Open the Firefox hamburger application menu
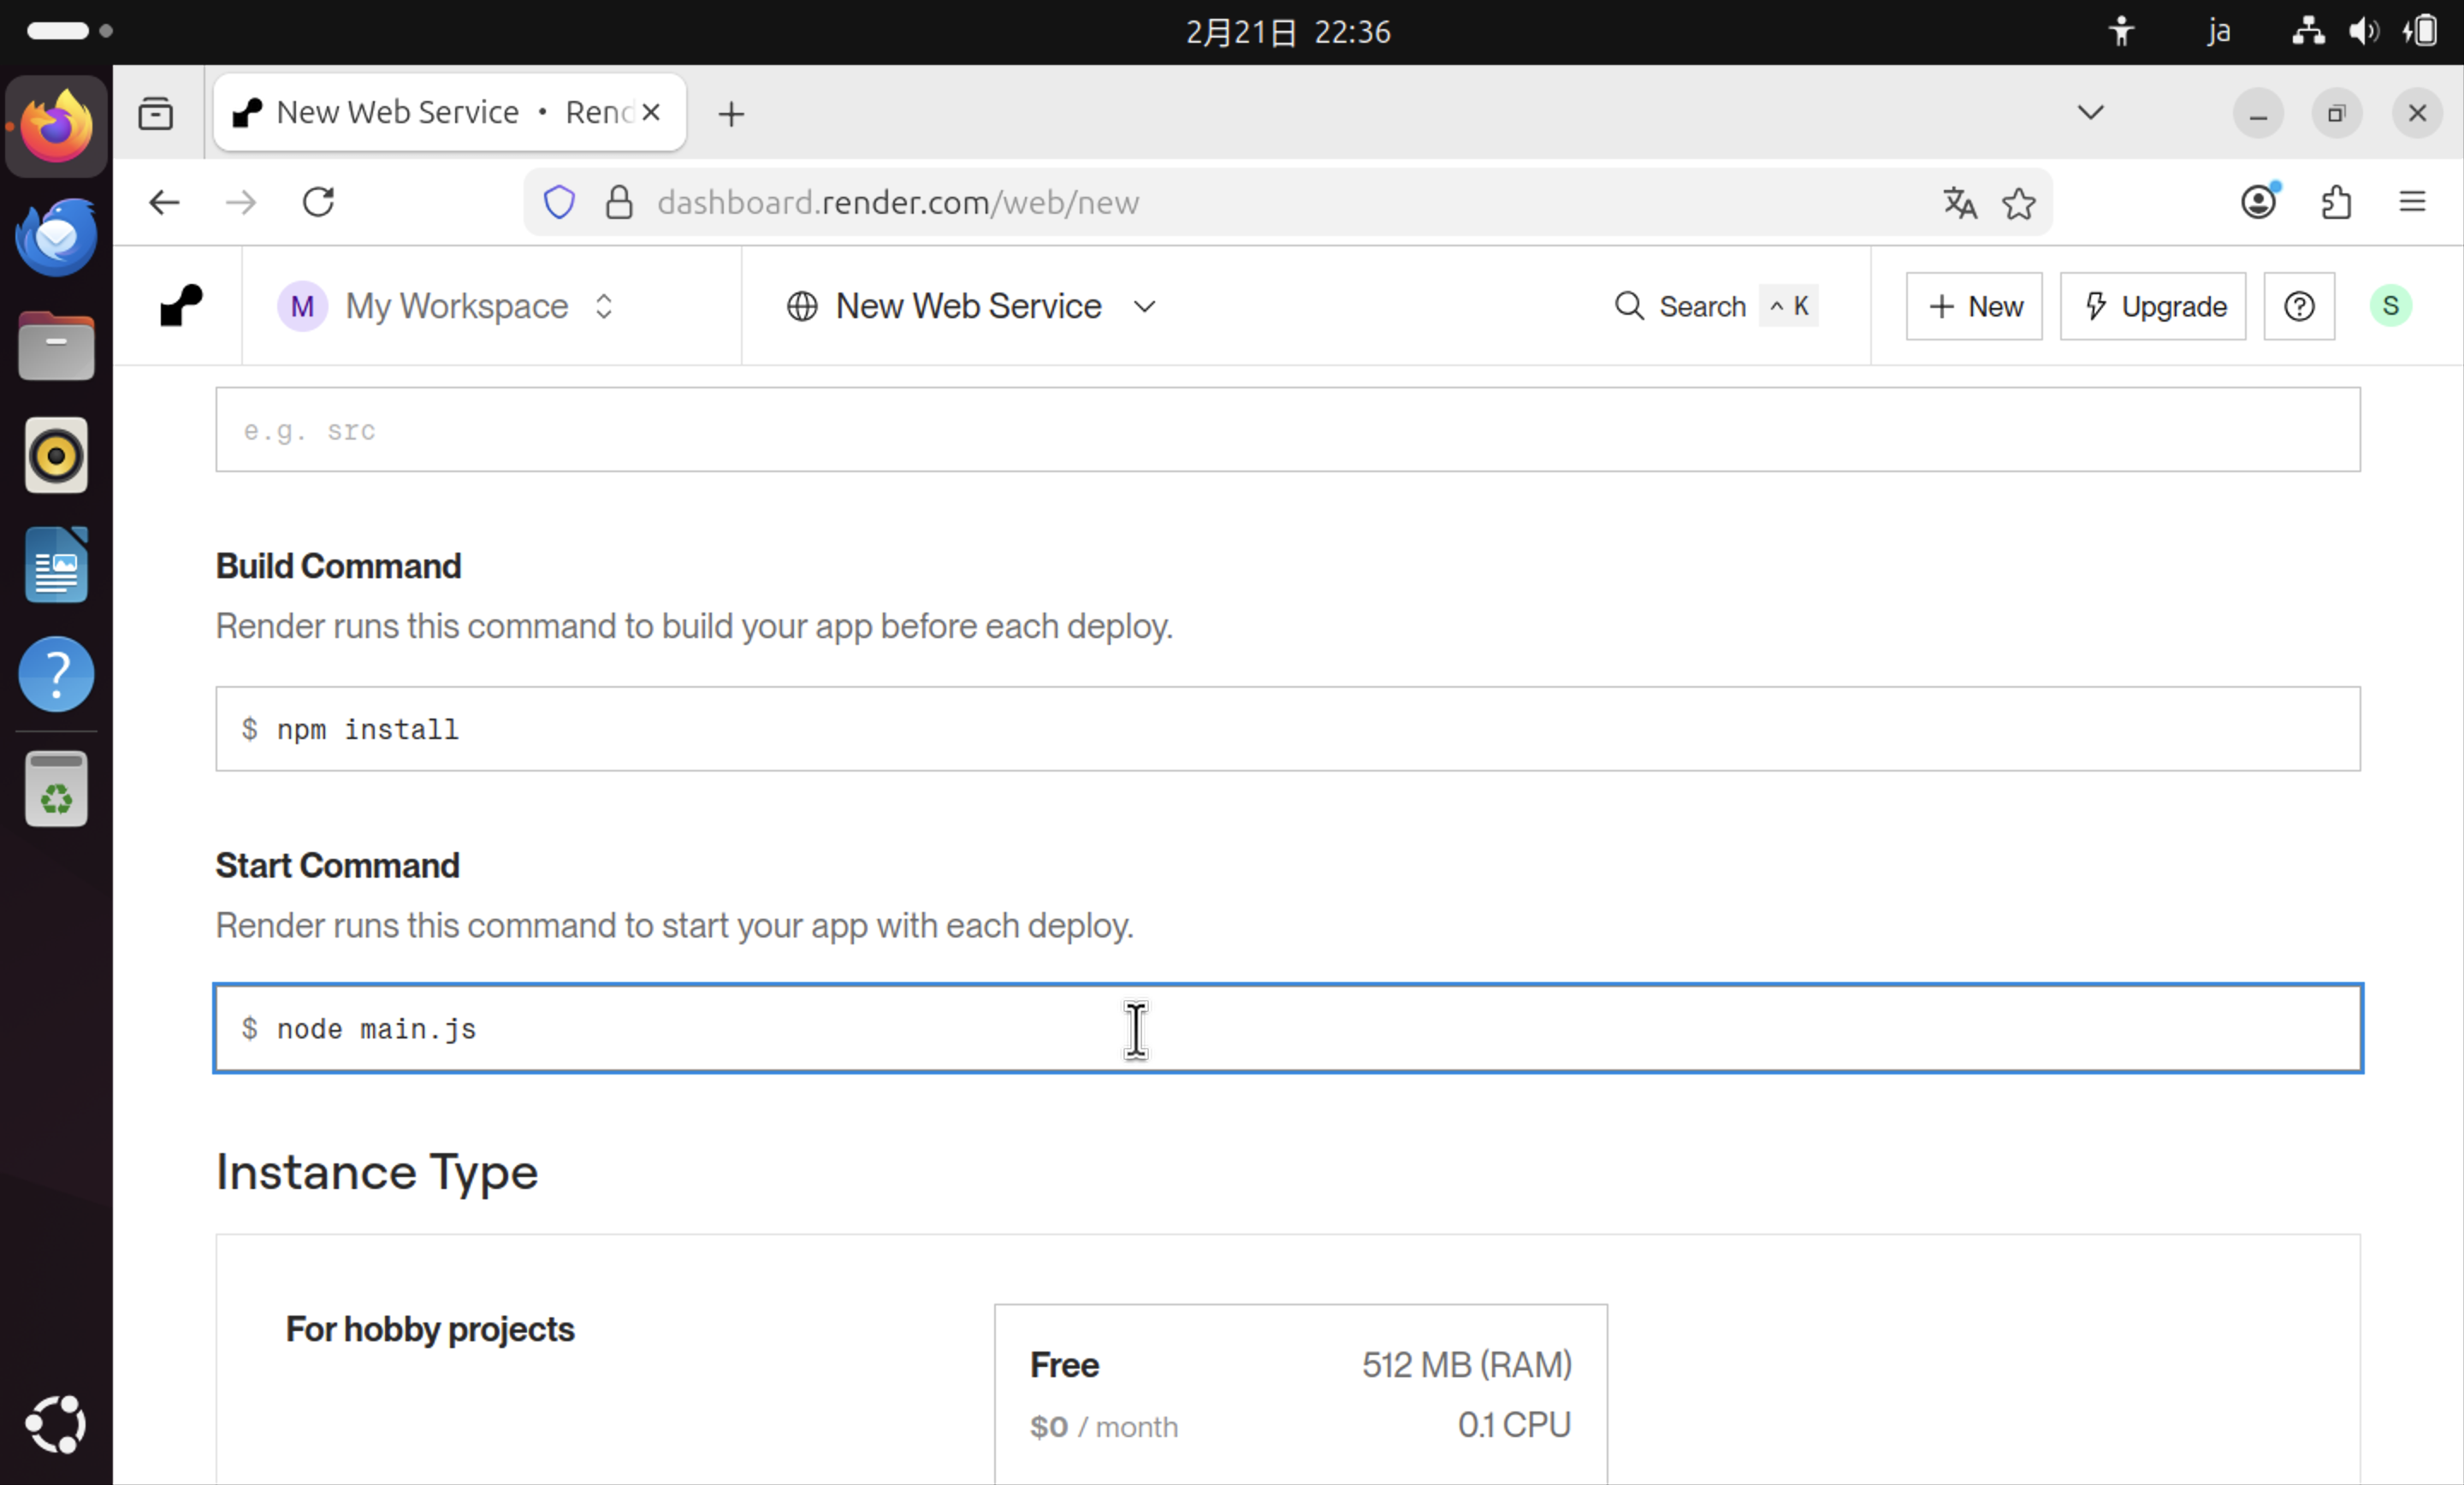 point(2411,203)
